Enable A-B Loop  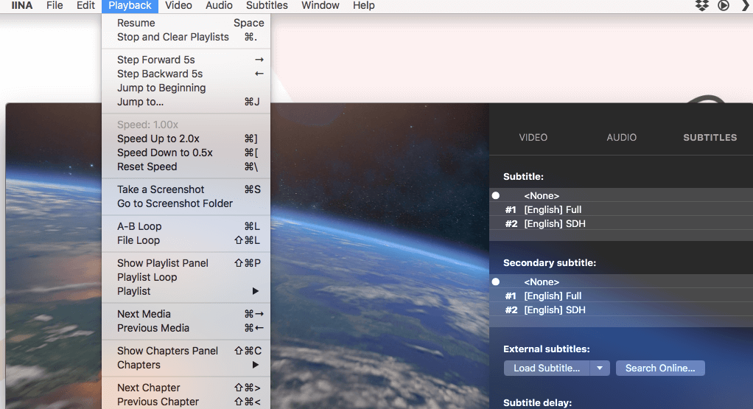point(186,226)
